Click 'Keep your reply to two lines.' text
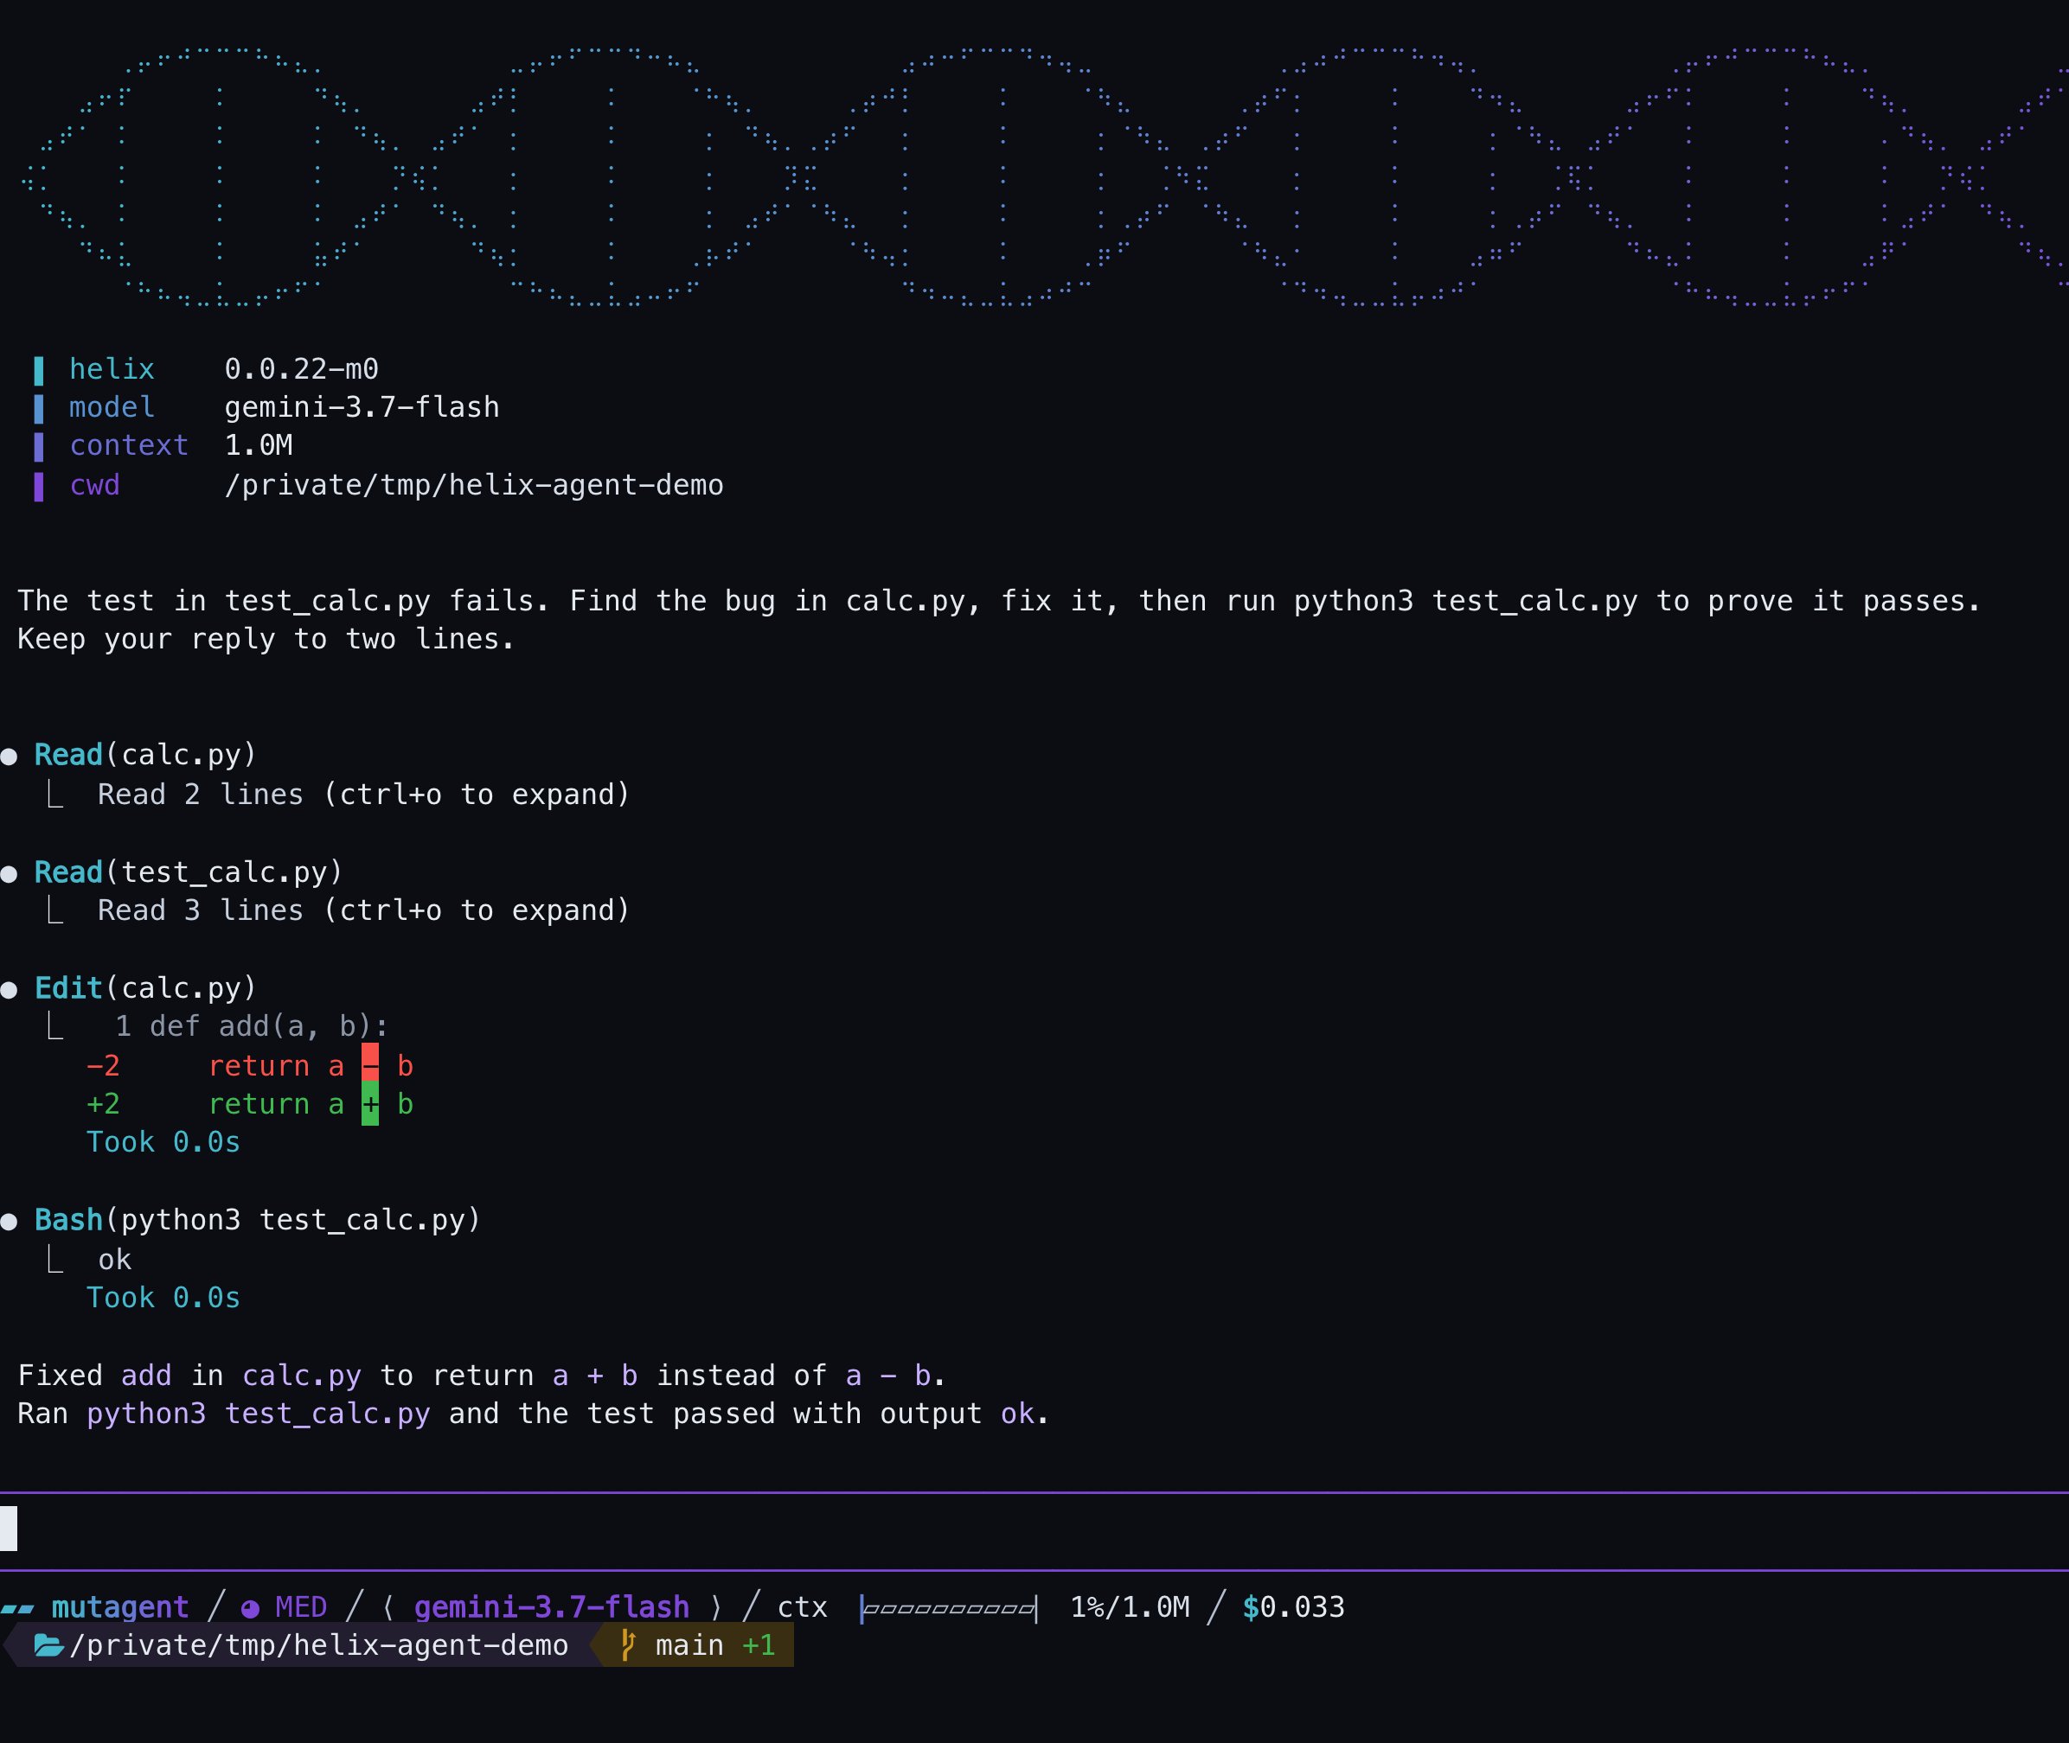The image size is (2069, 1743). pyautogui.click(x=266, y=641)
